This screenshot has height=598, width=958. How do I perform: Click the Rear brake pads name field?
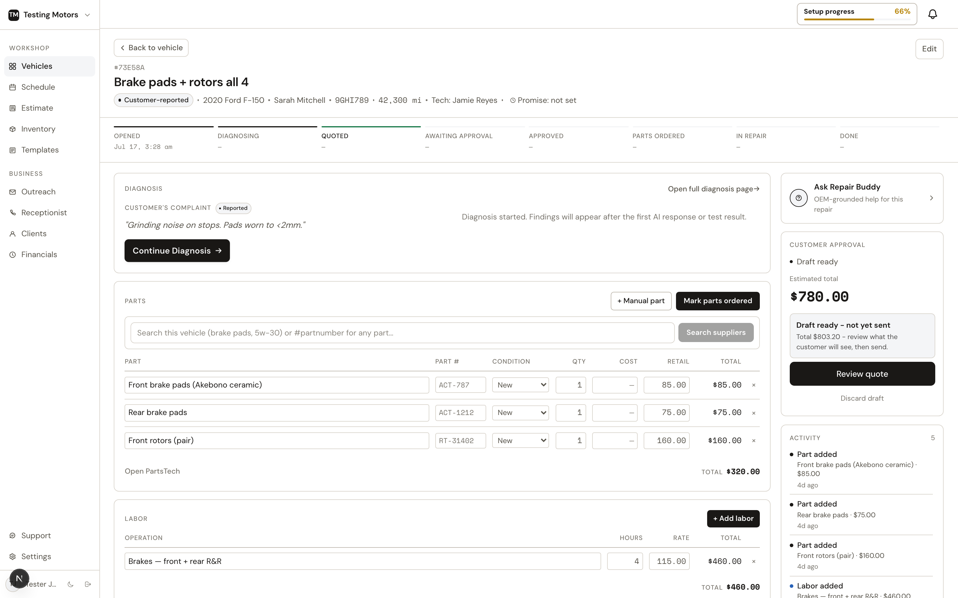coord(277,413)
